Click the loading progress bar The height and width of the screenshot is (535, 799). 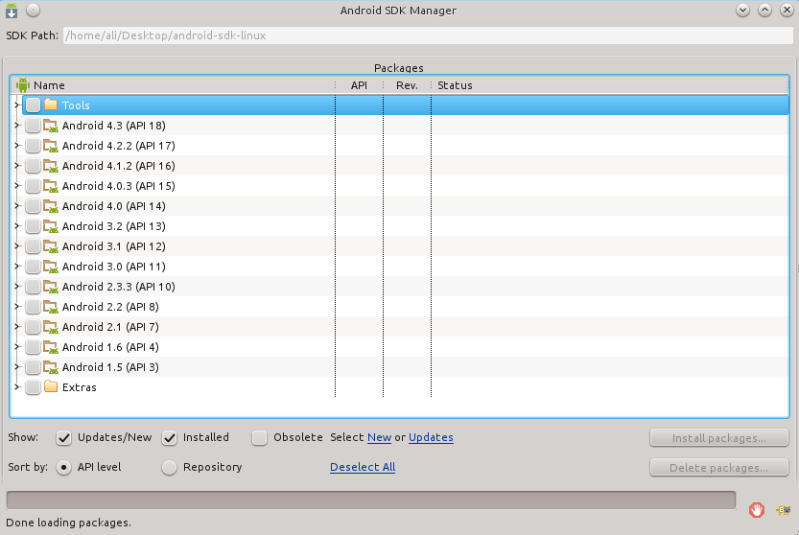pyautogui.click(x=371, y=500)
